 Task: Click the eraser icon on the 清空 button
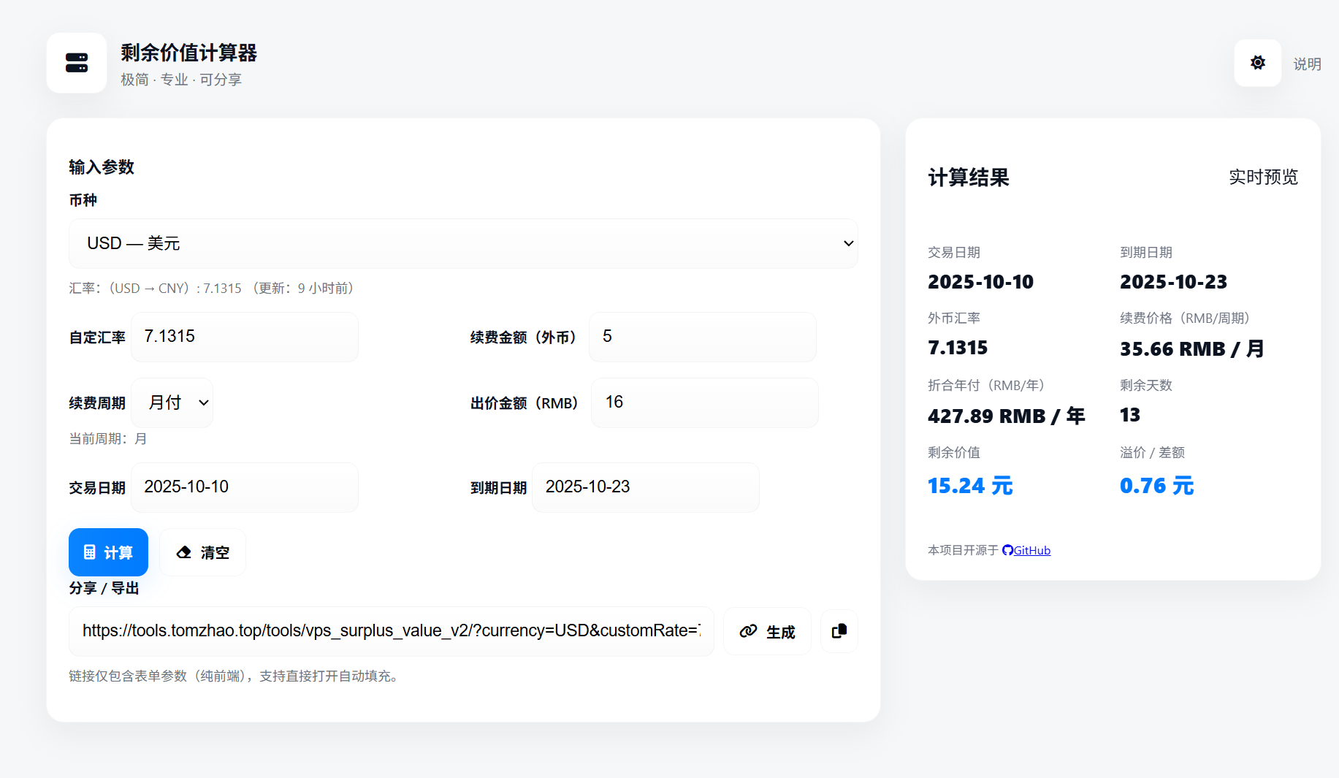pos(183,552)
